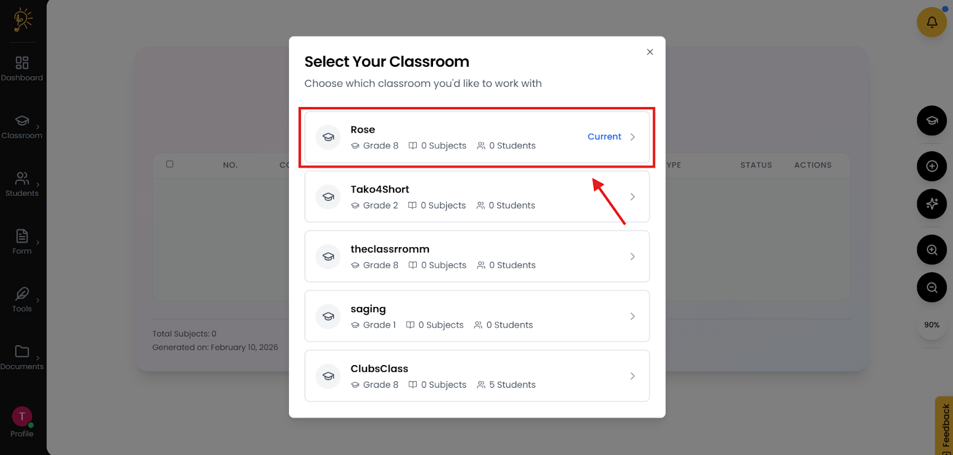Image resolution: width=953 pixels, height=455 pixels.
Task: Open the Dashboard menu item
Action: (x=22, y=68)
